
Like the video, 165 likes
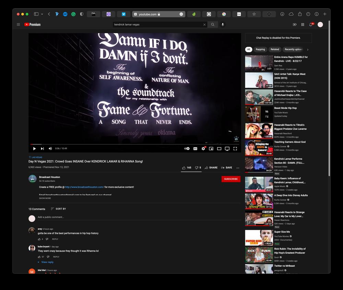(187, 167)
